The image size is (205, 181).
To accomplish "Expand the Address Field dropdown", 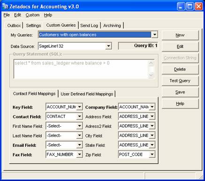I will pyautogui.click(x=152, y=116).
